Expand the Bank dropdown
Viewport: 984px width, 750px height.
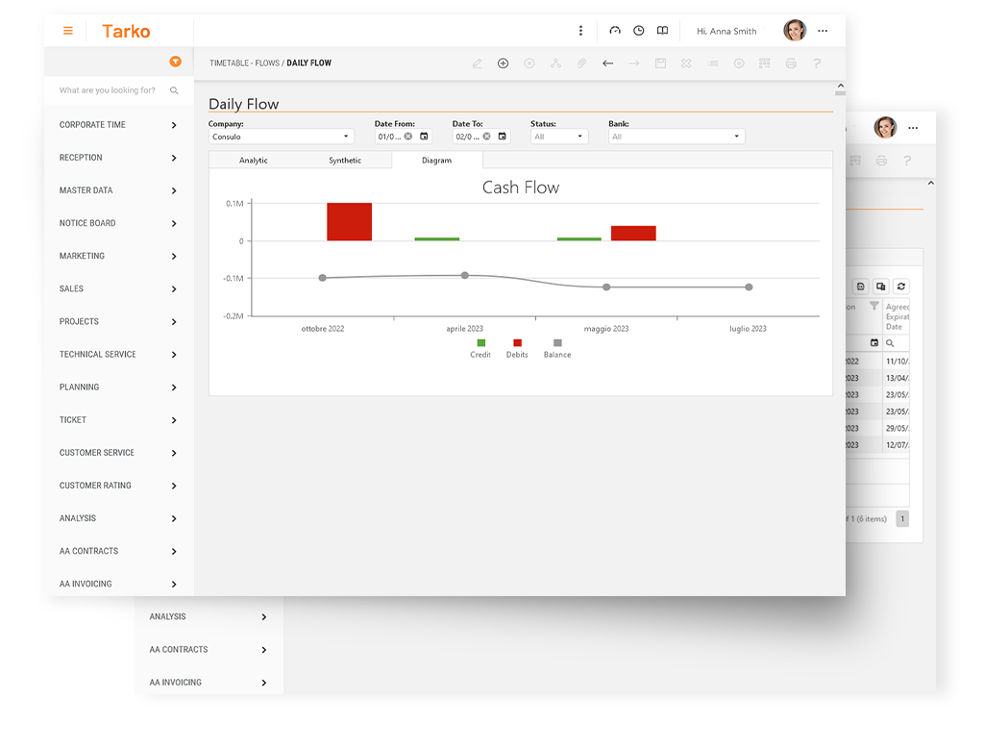676,137
